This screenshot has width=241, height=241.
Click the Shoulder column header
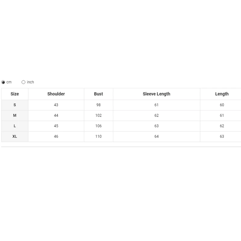click(56, 94)
